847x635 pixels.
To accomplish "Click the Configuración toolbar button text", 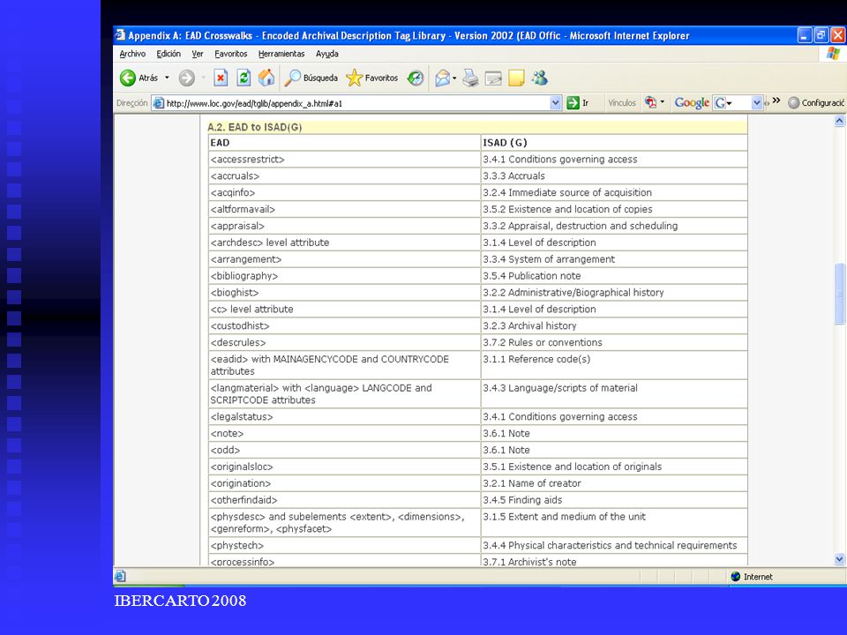I will point(822,102).
